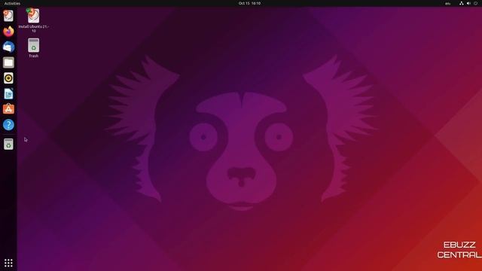Viewport: 482px width, 271px height.
Task: Launch Rhythmbox music player
Action: point(8,78)
